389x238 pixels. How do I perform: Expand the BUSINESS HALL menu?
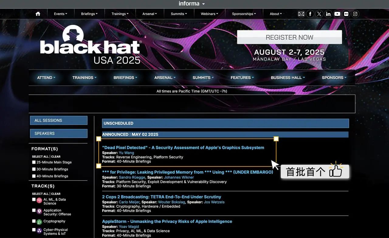287,78
